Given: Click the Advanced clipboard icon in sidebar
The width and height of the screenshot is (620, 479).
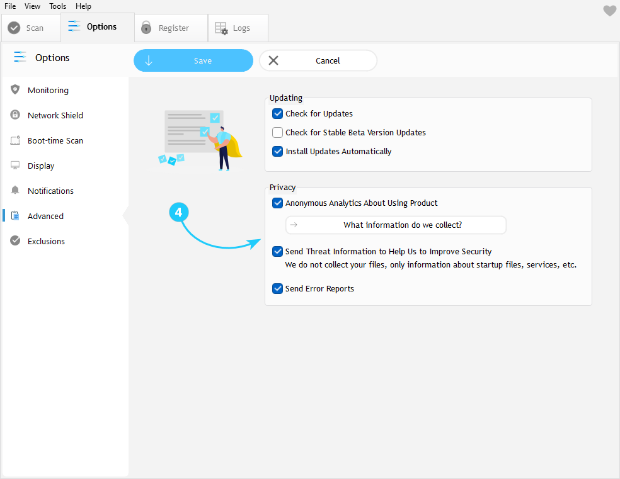Looking at the screenshot, I should pos(15,216).
